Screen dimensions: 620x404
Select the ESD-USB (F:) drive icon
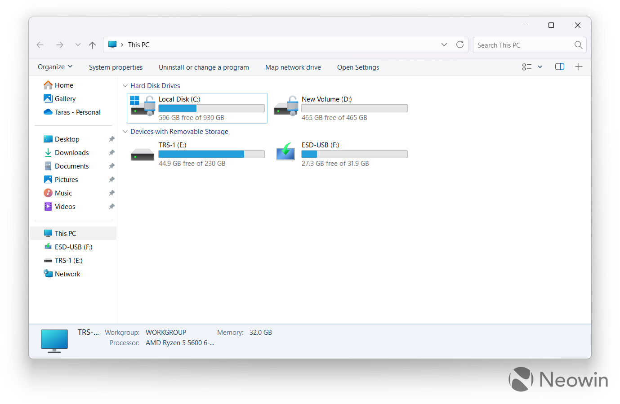point(285,151)
